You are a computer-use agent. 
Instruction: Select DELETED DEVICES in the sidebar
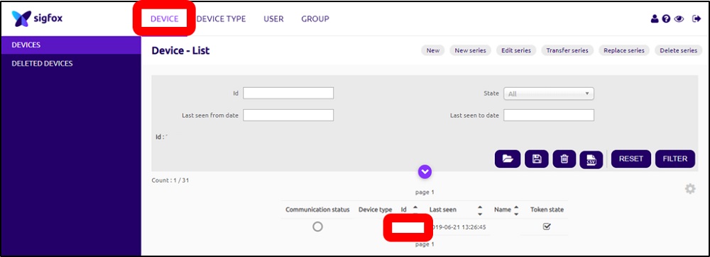click(x=71, y=64)
